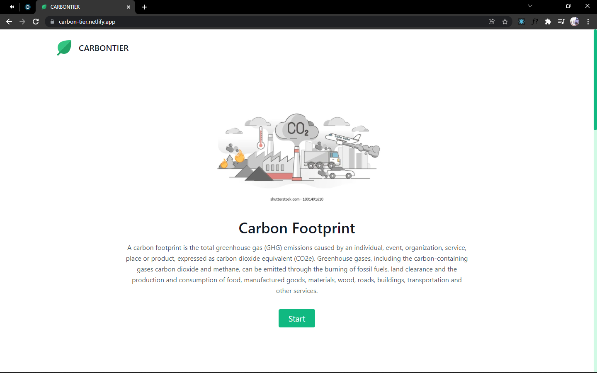Open the browser Extensions puzzle icon
This screenshot has width=597, height=373.
click(x=548, y=21)
